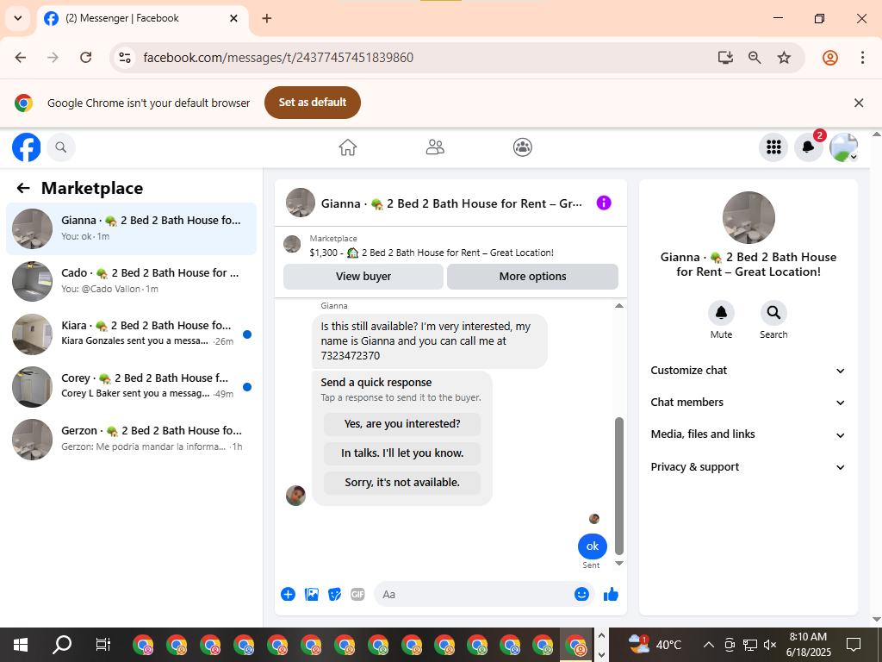
Task: Open Windows notification center icon
Action: pos(854,645)
